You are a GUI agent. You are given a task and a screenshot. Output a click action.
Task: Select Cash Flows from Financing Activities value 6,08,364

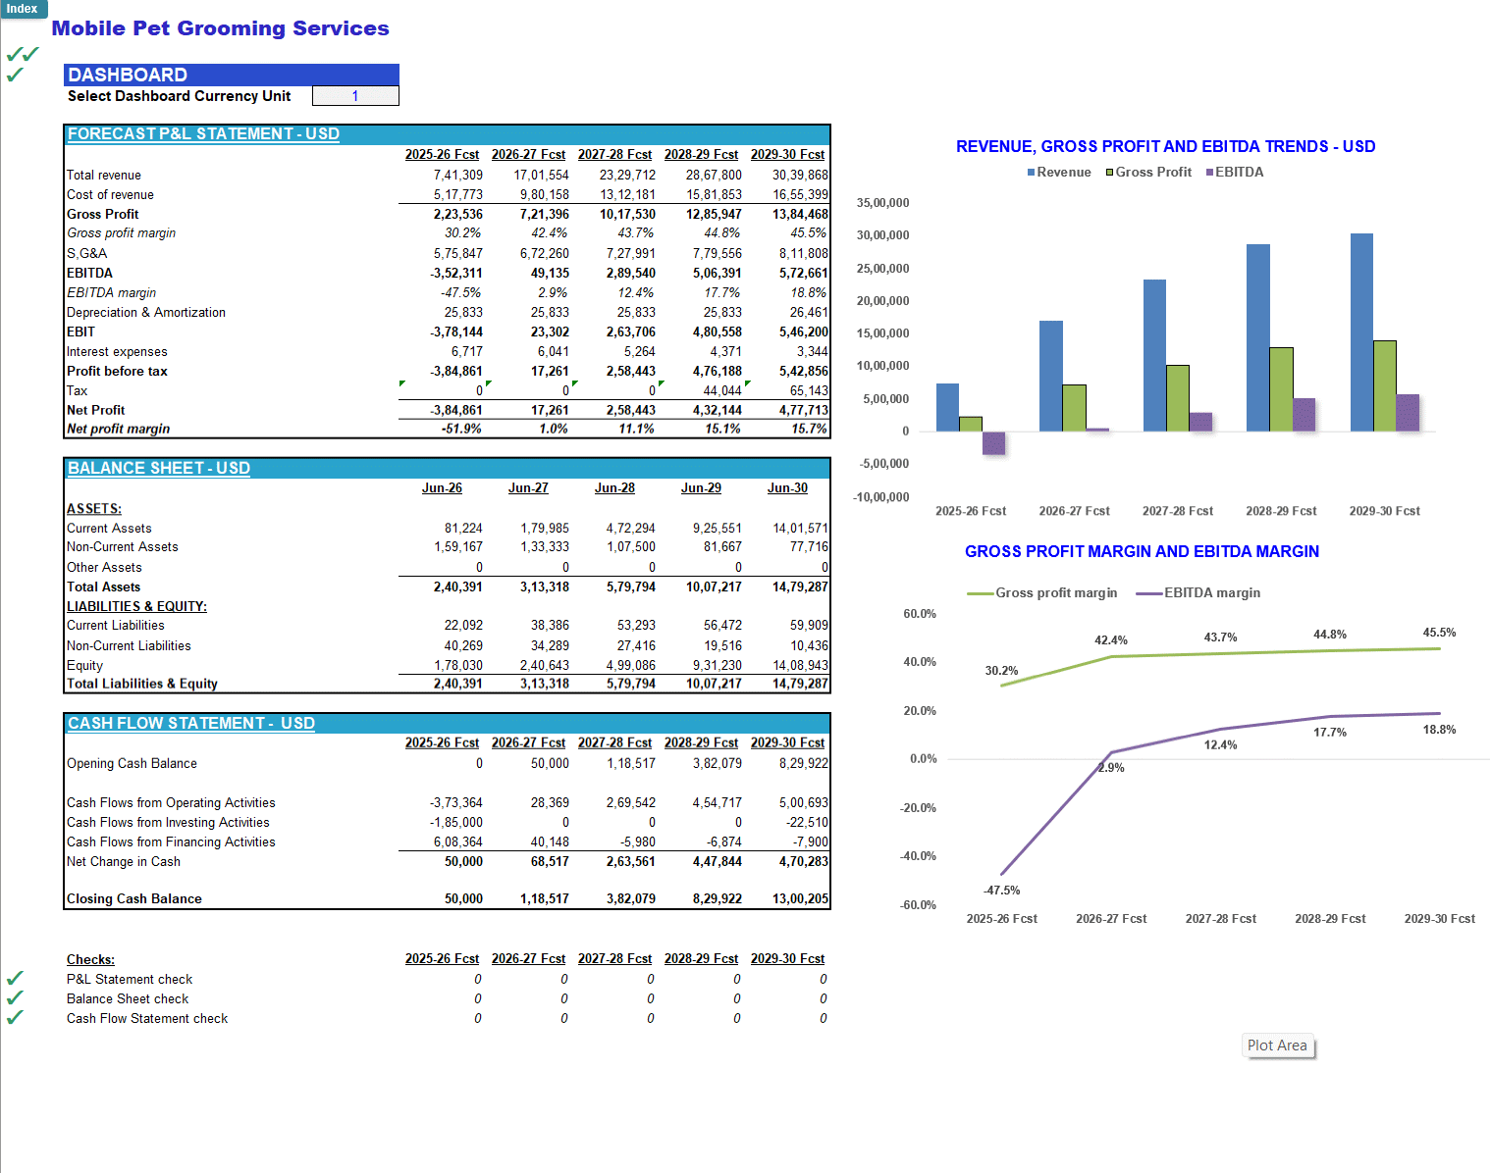(x=456, y=842)
